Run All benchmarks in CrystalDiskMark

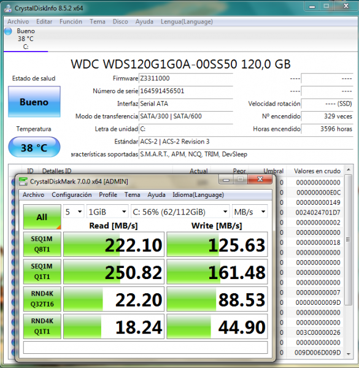tap(42, 217)
